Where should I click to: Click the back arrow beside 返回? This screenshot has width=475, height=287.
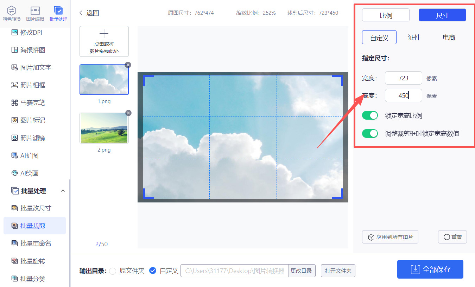(x=81, y=13)
